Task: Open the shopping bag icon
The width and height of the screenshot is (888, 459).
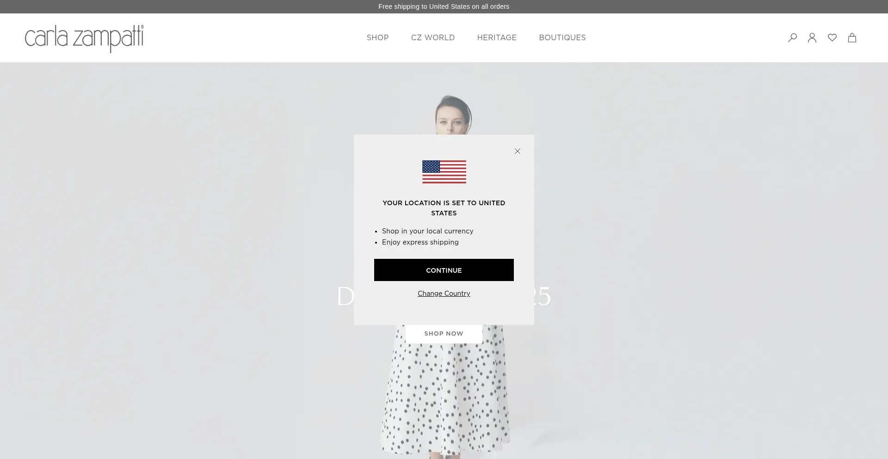Action: pos(852,37)
